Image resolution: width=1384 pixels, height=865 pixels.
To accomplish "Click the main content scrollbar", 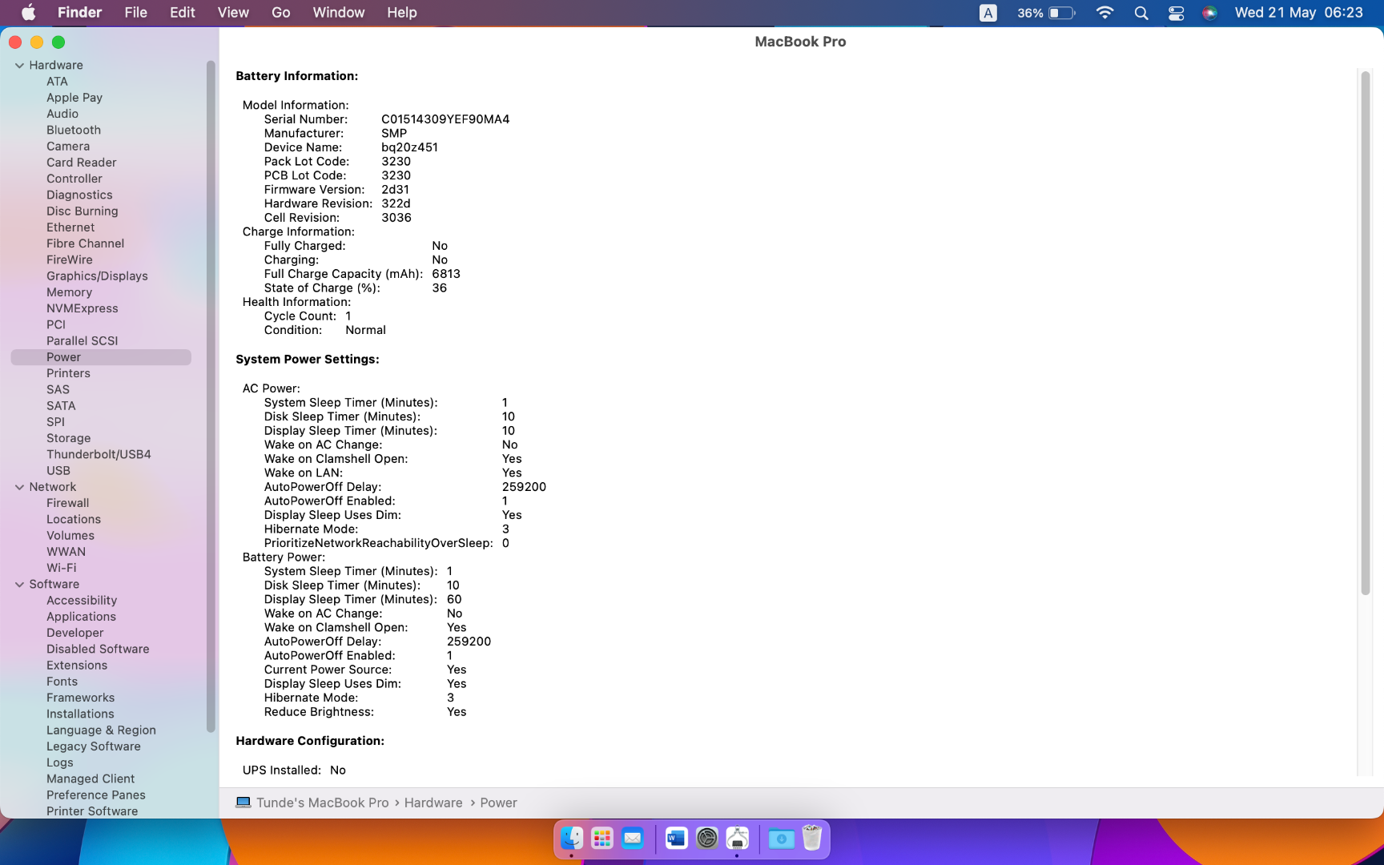I will [x=1366, y=332].
